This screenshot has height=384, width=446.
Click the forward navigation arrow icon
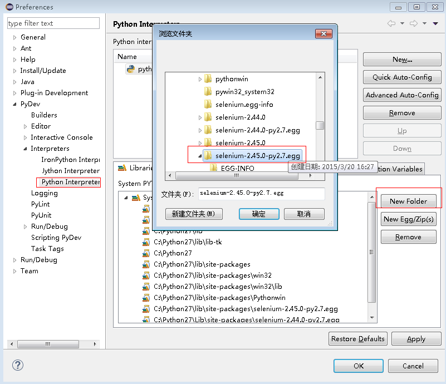tap(414, 23)
